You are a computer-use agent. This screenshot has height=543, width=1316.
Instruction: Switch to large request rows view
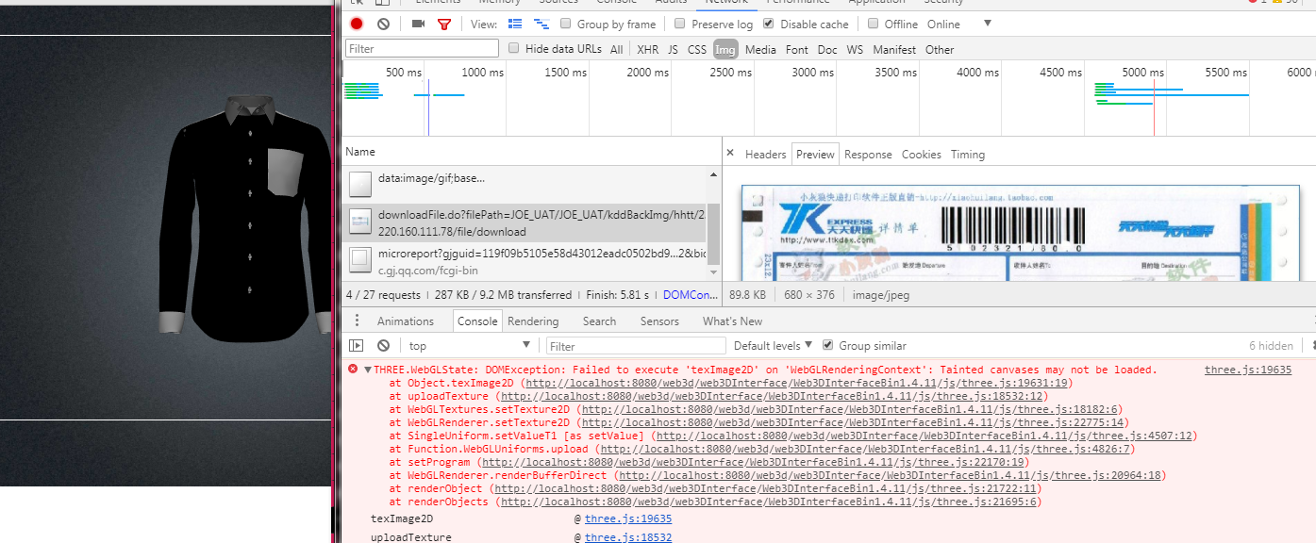(x=515, y=24)
